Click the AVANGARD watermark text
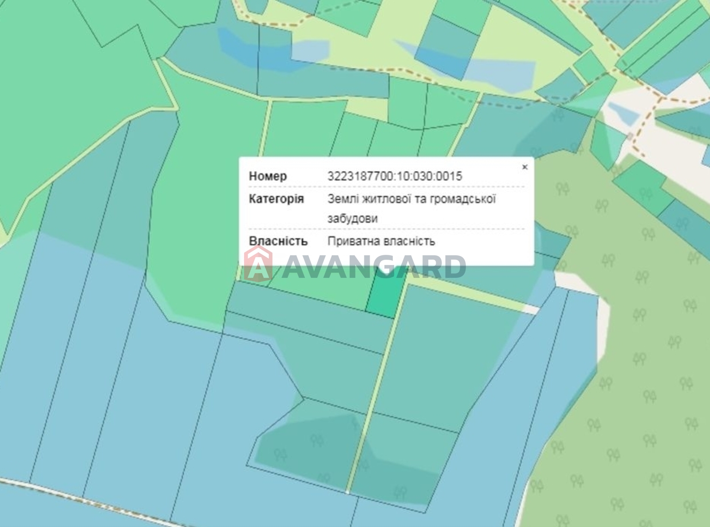This screenshot has height=527, width=710. pyautogui.click(x=373, y=266)
